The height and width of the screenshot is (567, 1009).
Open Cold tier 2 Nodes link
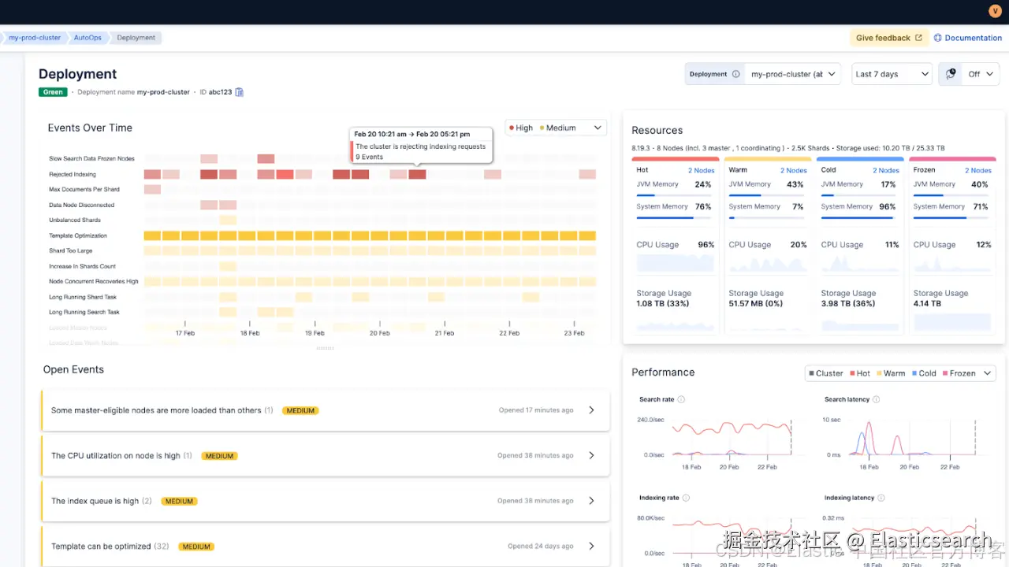pos(886,170)
